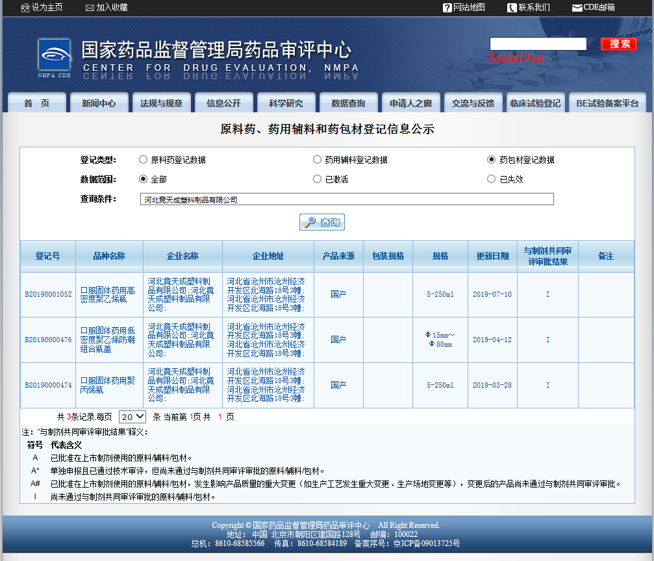Click the question mark icon for 网站地图

447,8
